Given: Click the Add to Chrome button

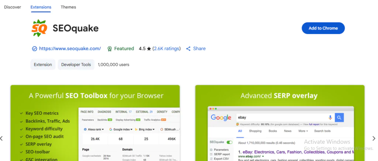Looking at the screenshot, I should tap(323, 28).
